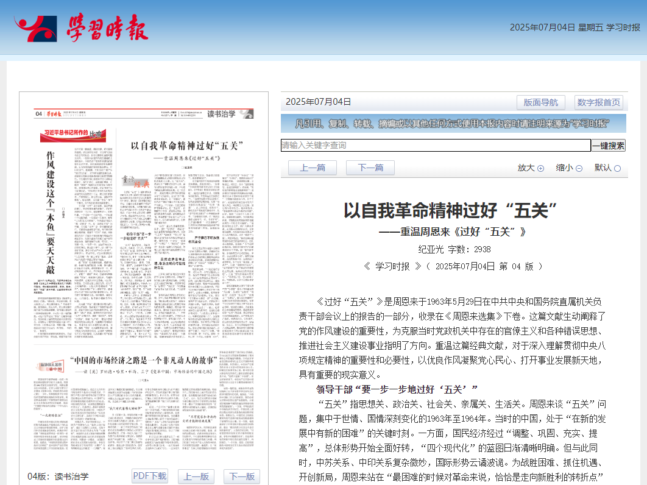Viewport: 647px width, 485px height.
Task: Click the 放大 enlarge text label
Action: tap(526, 168)
